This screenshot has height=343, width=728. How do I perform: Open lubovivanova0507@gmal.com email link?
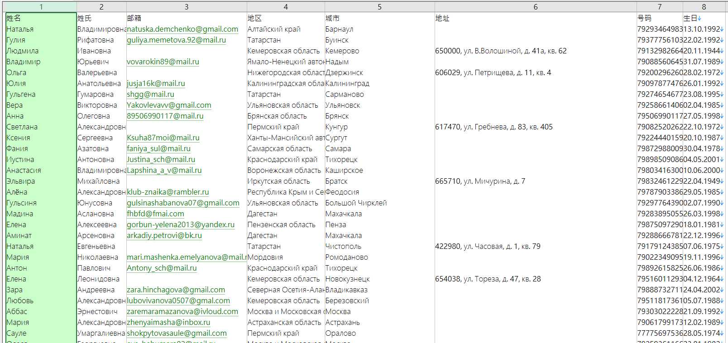[178, 300]
